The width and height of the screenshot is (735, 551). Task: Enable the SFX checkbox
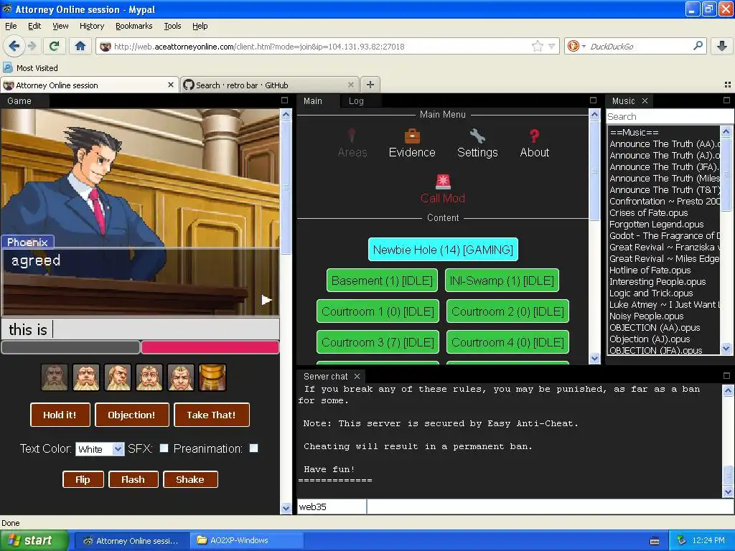(x=164, y=448)
